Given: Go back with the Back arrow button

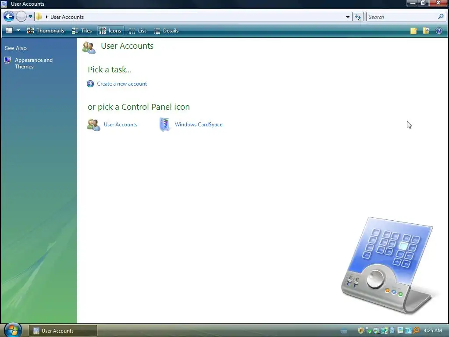Looking at the screenshot, I should [9, 17].
